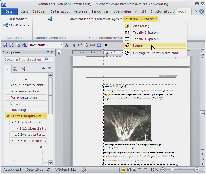The height and width of the screenshot is (174, 206).
Task: Go to Vorwort heading
Action: 26,104
